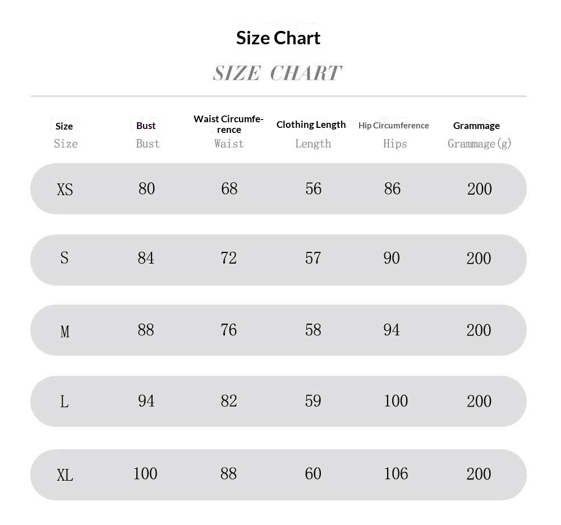Select the Grammage column header
The width and height of the screenshot is (561, 525).
click(476, 126)
